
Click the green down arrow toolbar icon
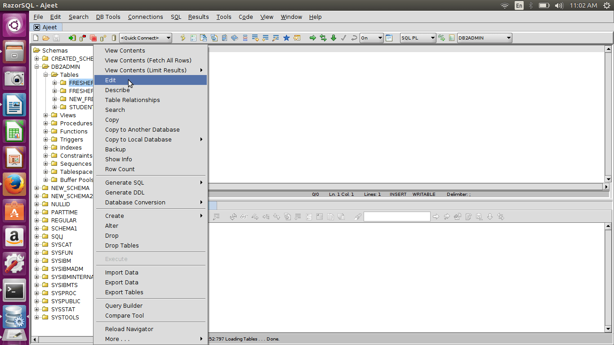tap(334, 38)
